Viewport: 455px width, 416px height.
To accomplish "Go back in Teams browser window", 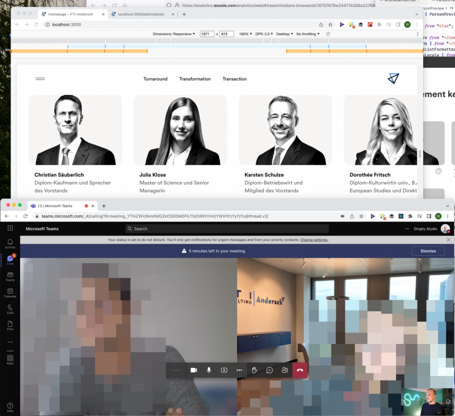I will pyautogui.click(x=7, y=216).
